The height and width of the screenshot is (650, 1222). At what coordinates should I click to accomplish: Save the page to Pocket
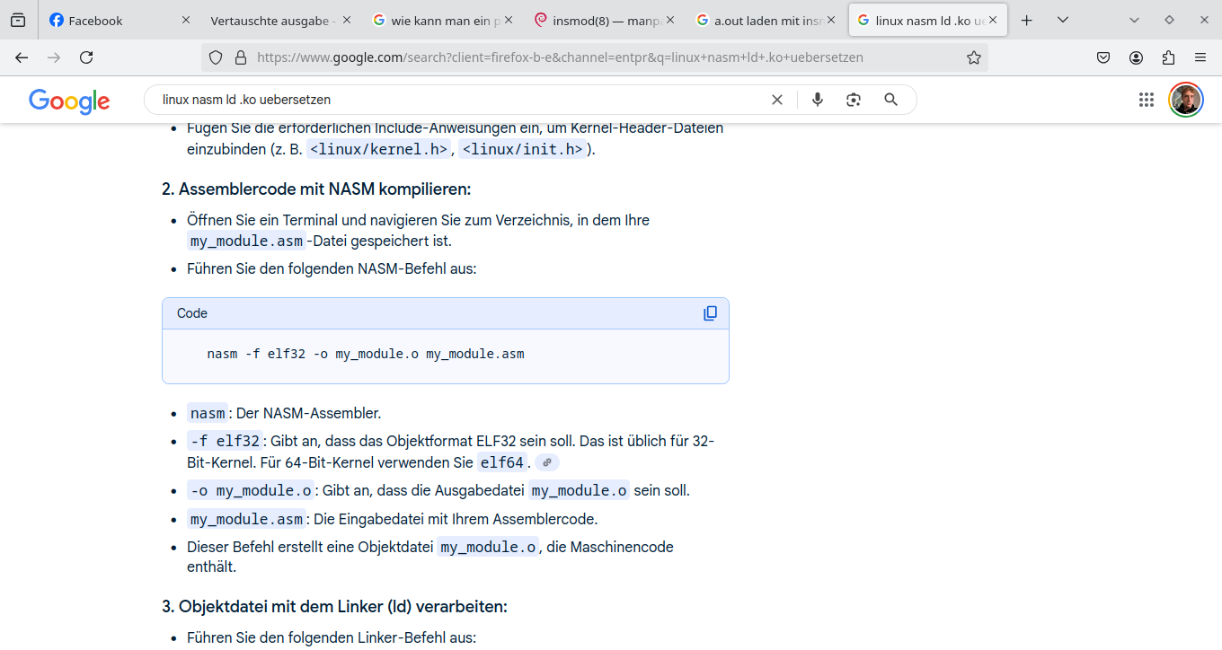1102,57
